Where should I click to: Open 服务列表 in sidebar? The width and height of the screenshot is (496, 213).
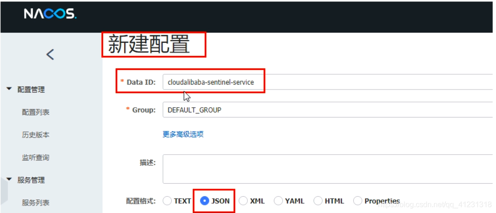tap(35, 203)
